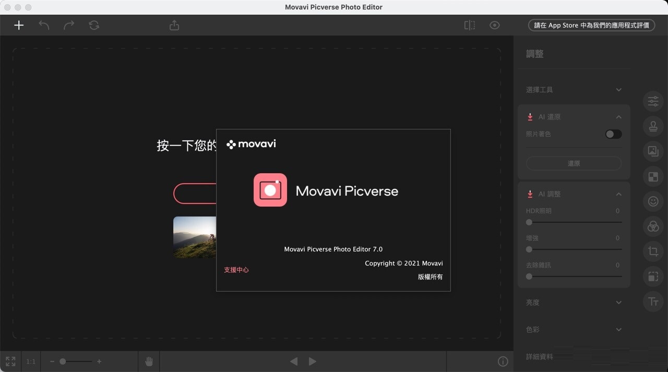The width and height of the screenshot is (668, 372).
Task: Click the 去除雜訊 slider handle
Action: tap(529, 277)
